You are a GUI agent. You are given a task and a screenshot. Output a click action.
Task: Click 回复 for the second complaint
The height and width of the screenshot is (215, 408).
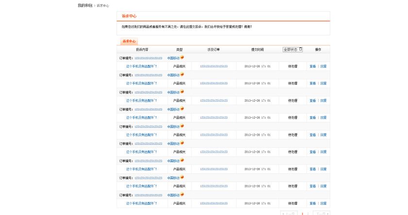[x=323, y=83]
